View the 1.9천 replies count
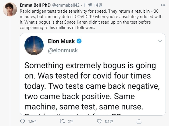This screenshot has width=169, height=126. pyautogui.click(x=32, y=121)
